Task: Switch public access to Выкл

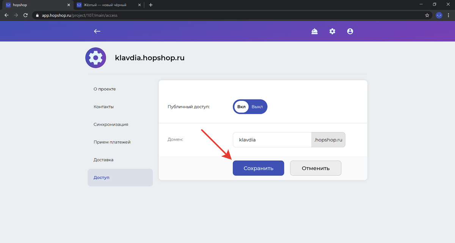Action: click(257, 107)
